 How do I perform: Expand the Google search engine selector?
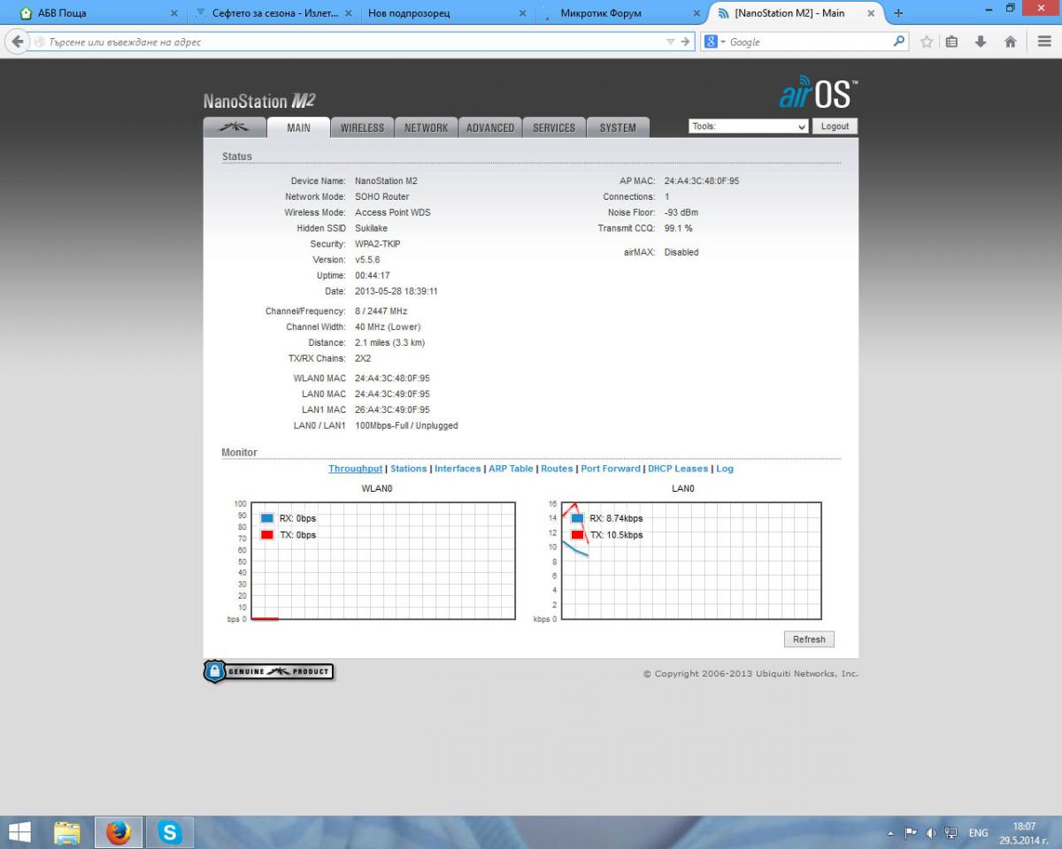[716, 42]
